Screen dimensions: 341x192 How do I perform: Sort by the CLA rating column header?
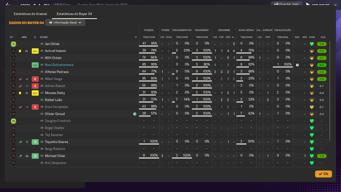[x=323, y=37]
